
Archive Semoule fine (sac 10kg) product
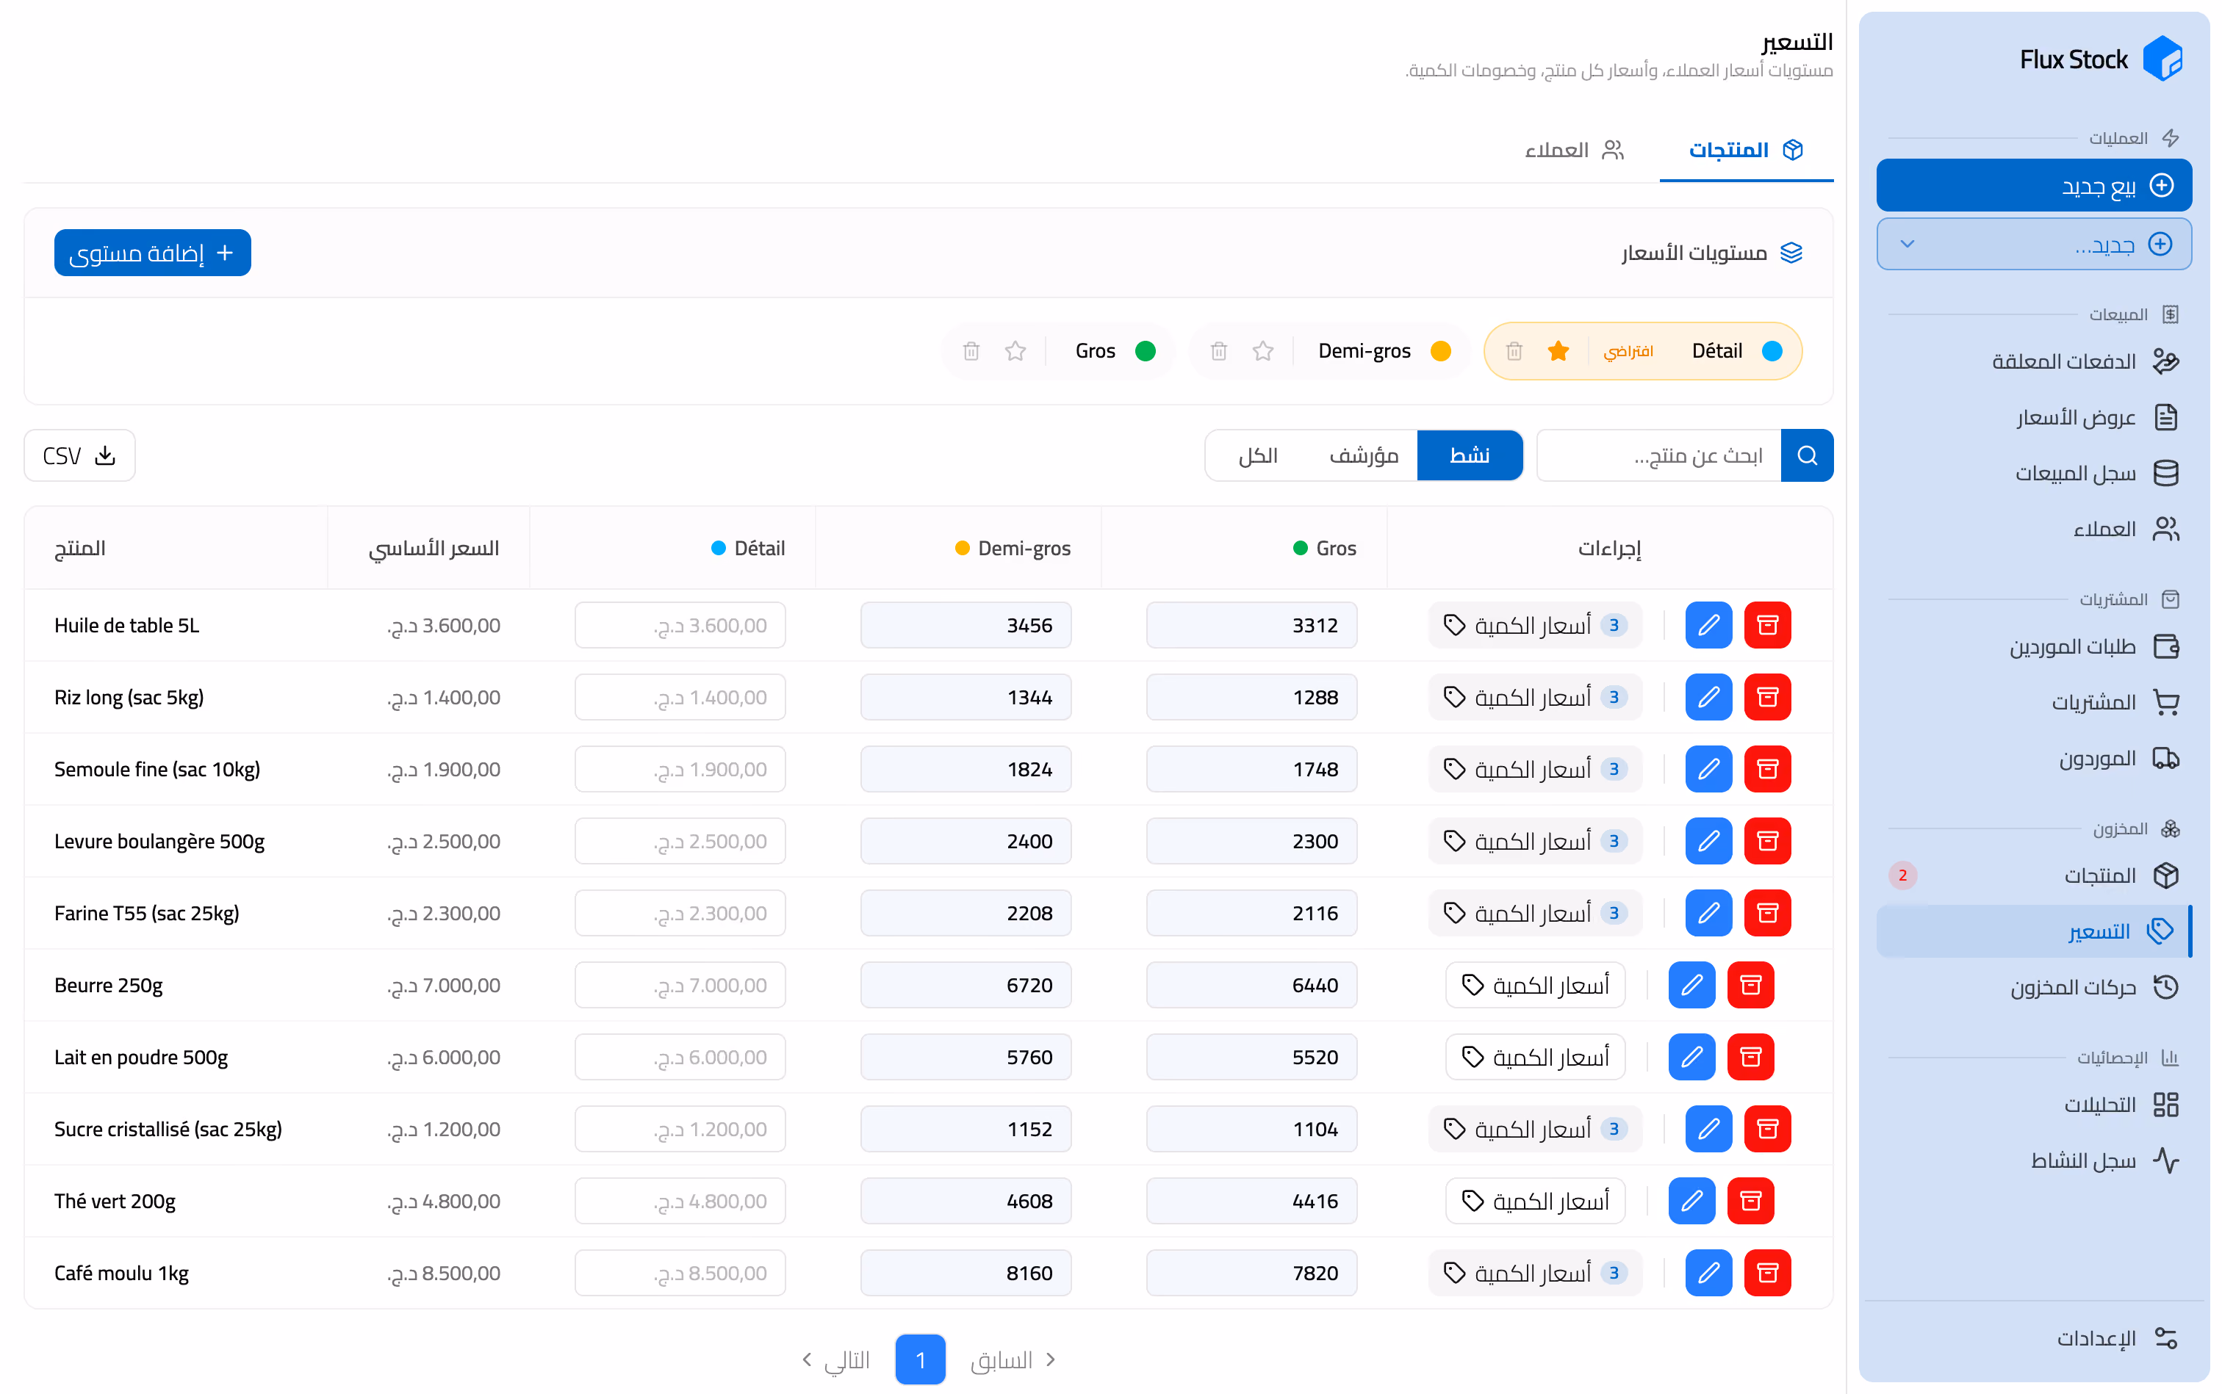click(x=1767, y=769)
